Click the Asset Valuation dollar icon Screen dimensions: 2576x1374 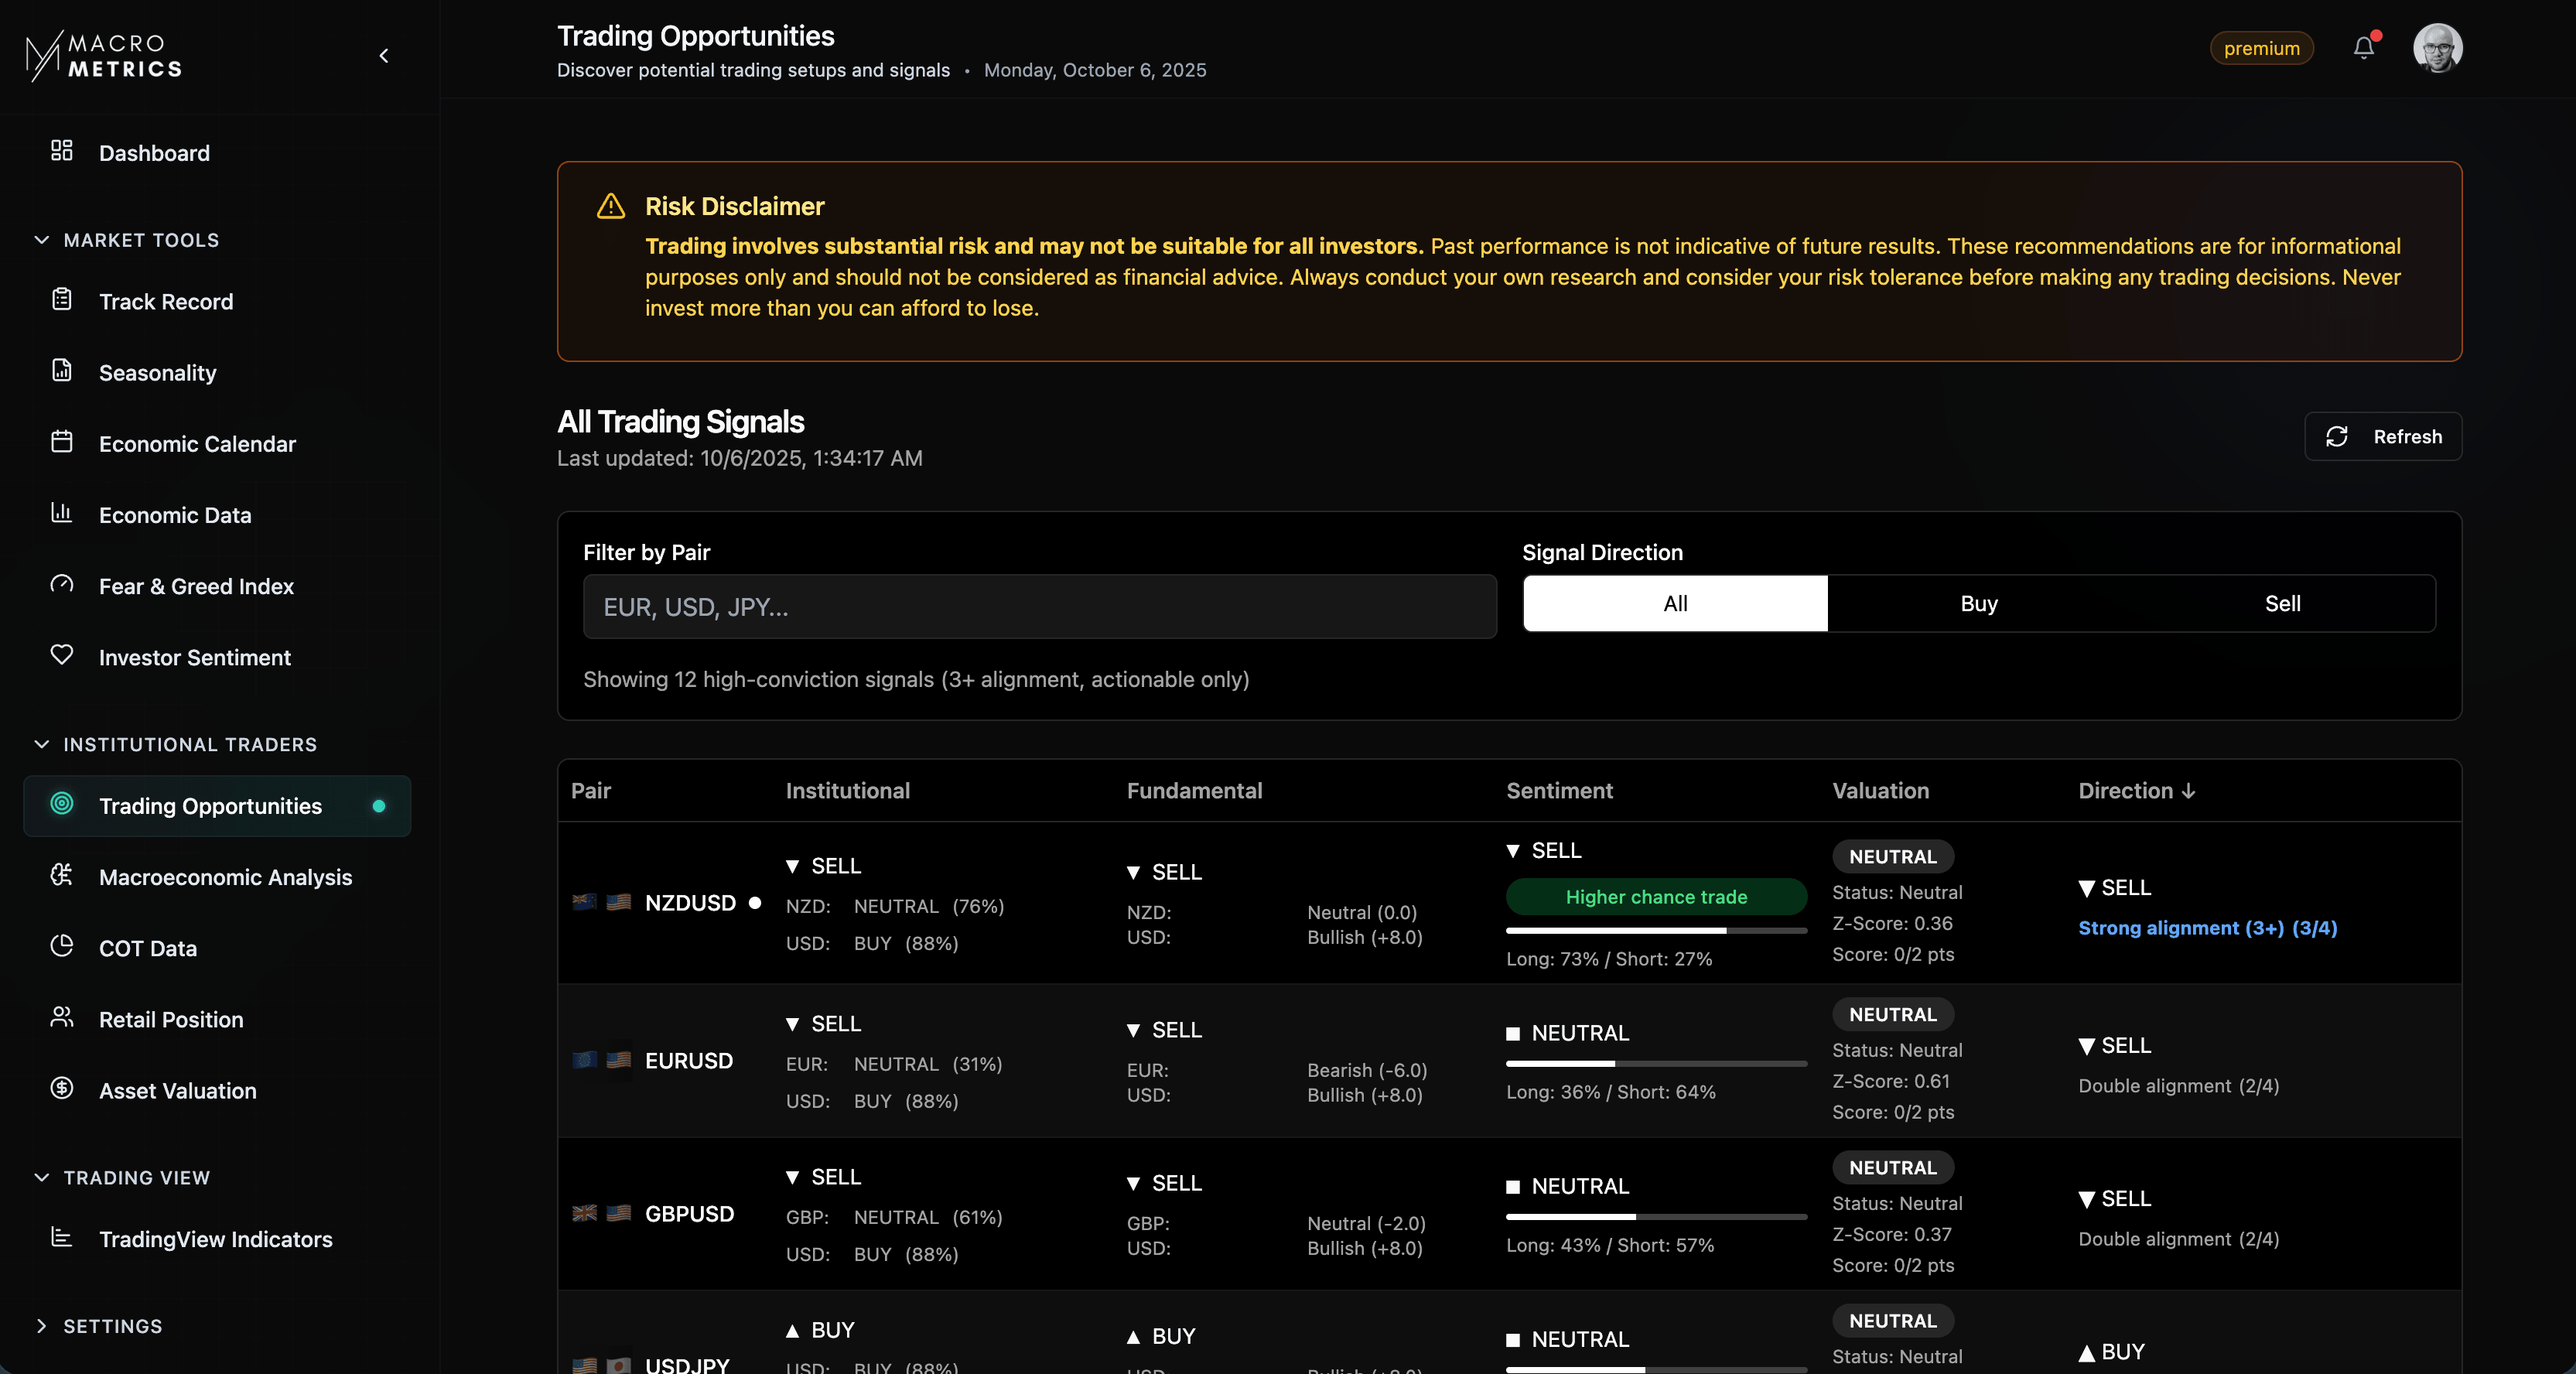62,1089
